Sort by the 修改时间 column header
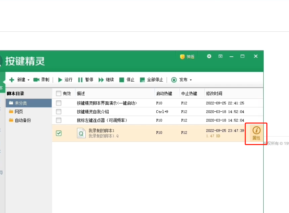Screen dimensions: 289x213 coord(214,94)
